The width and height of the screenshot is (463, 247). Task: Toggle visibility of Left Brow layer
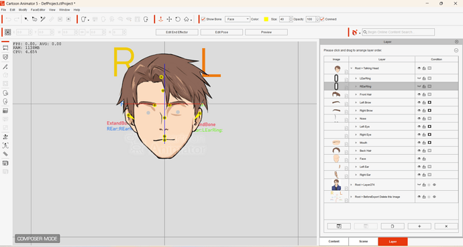tap(419, 102)
